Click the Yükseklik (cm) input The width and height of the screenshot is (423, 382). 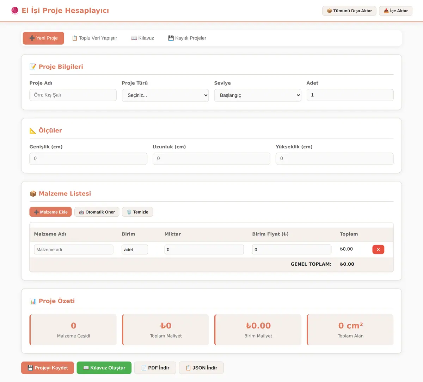point(335,159)
